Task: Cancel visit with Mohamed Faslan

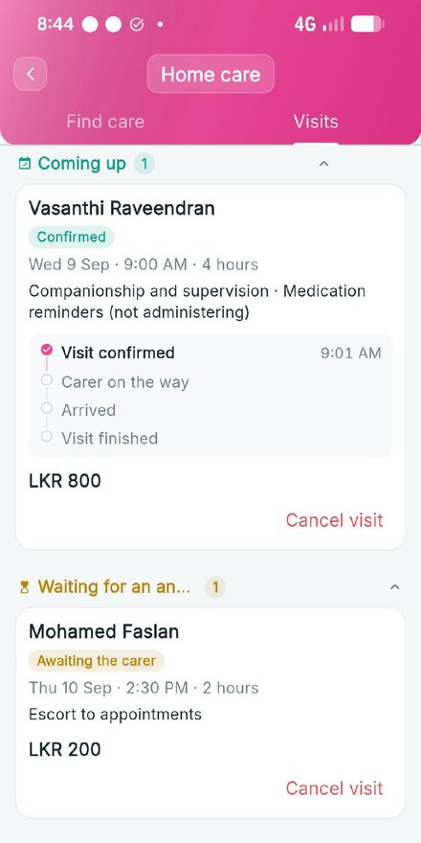Action: (334, 787)
